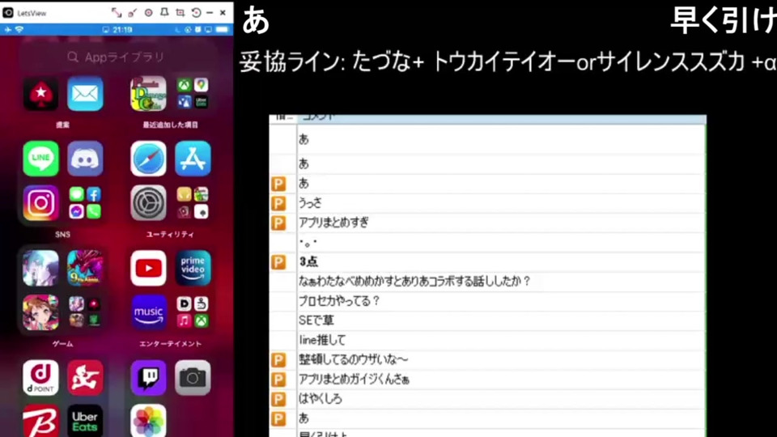This screenshot has width=777, height=437.
Task: Click the エンターテイメント category label
Action: [x=171, y=344]
